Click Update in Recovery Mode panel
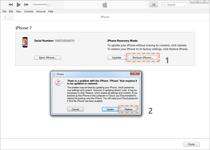 (x=117, y=58)
